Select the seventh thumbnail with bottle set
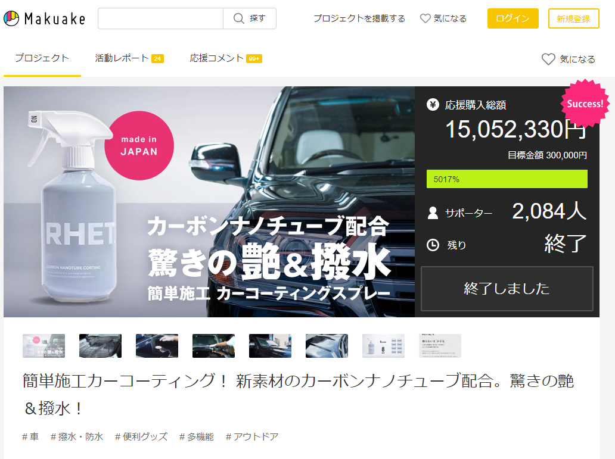 click(383, 346)
